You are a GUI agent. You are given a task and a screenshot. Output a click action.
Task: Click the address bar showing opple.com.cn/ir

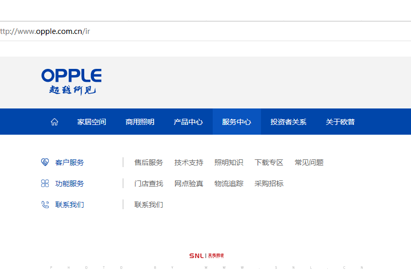click(206, 31)
